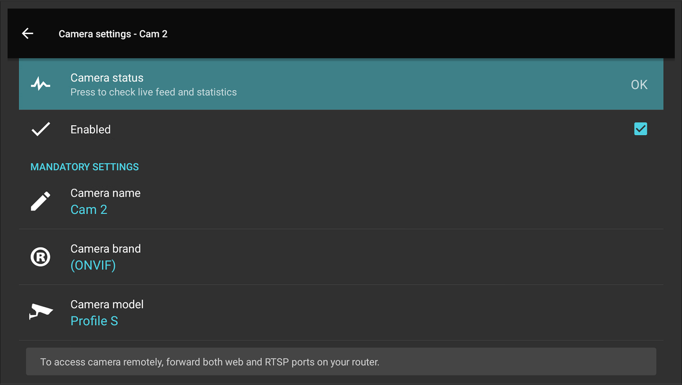Click the checkmark icon beside Enabled
Screen dimensions: 682x385
point(40,129)
